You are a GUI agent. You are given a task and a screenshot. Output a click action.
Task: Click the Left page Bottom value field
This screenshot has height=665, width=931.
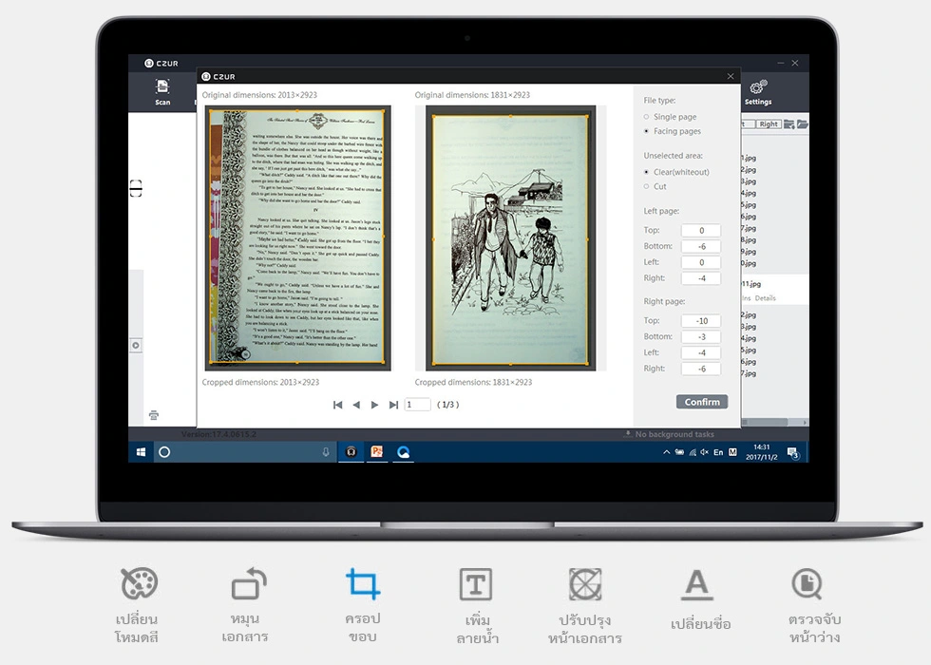701,246
